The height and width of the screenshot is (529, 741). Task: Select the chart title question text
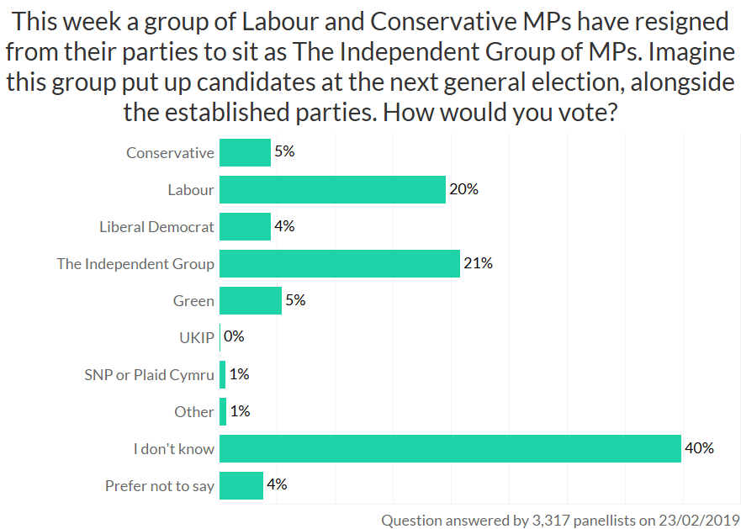pyautogui.click(x=370, y=66)
